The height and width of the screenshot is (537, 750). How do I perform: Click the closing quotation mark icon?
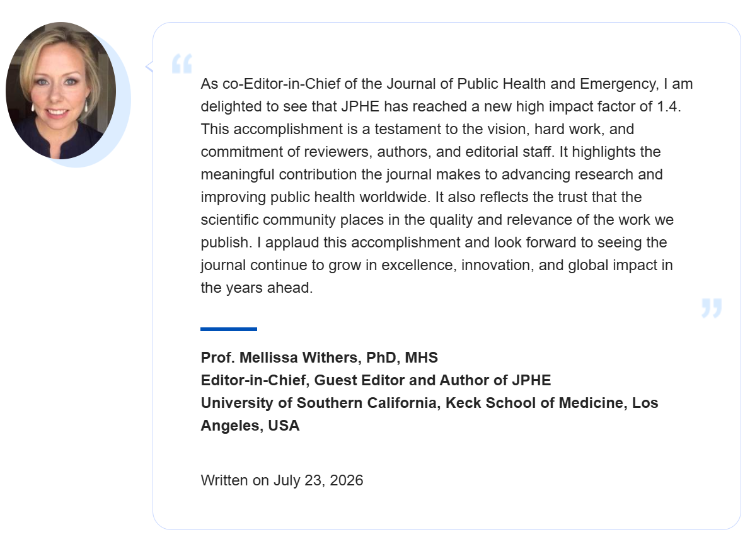712,308
